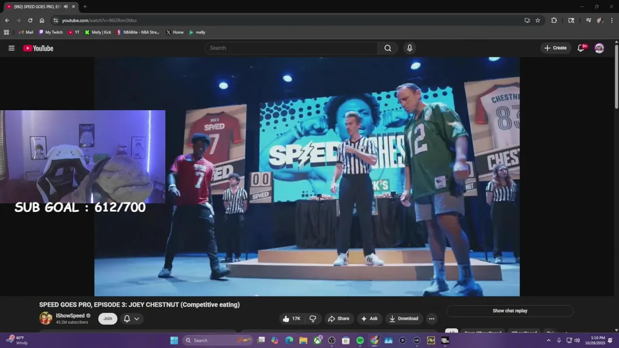The image size is (619, 348).
Task: Open a new browser tab
Action: [85, 7]
